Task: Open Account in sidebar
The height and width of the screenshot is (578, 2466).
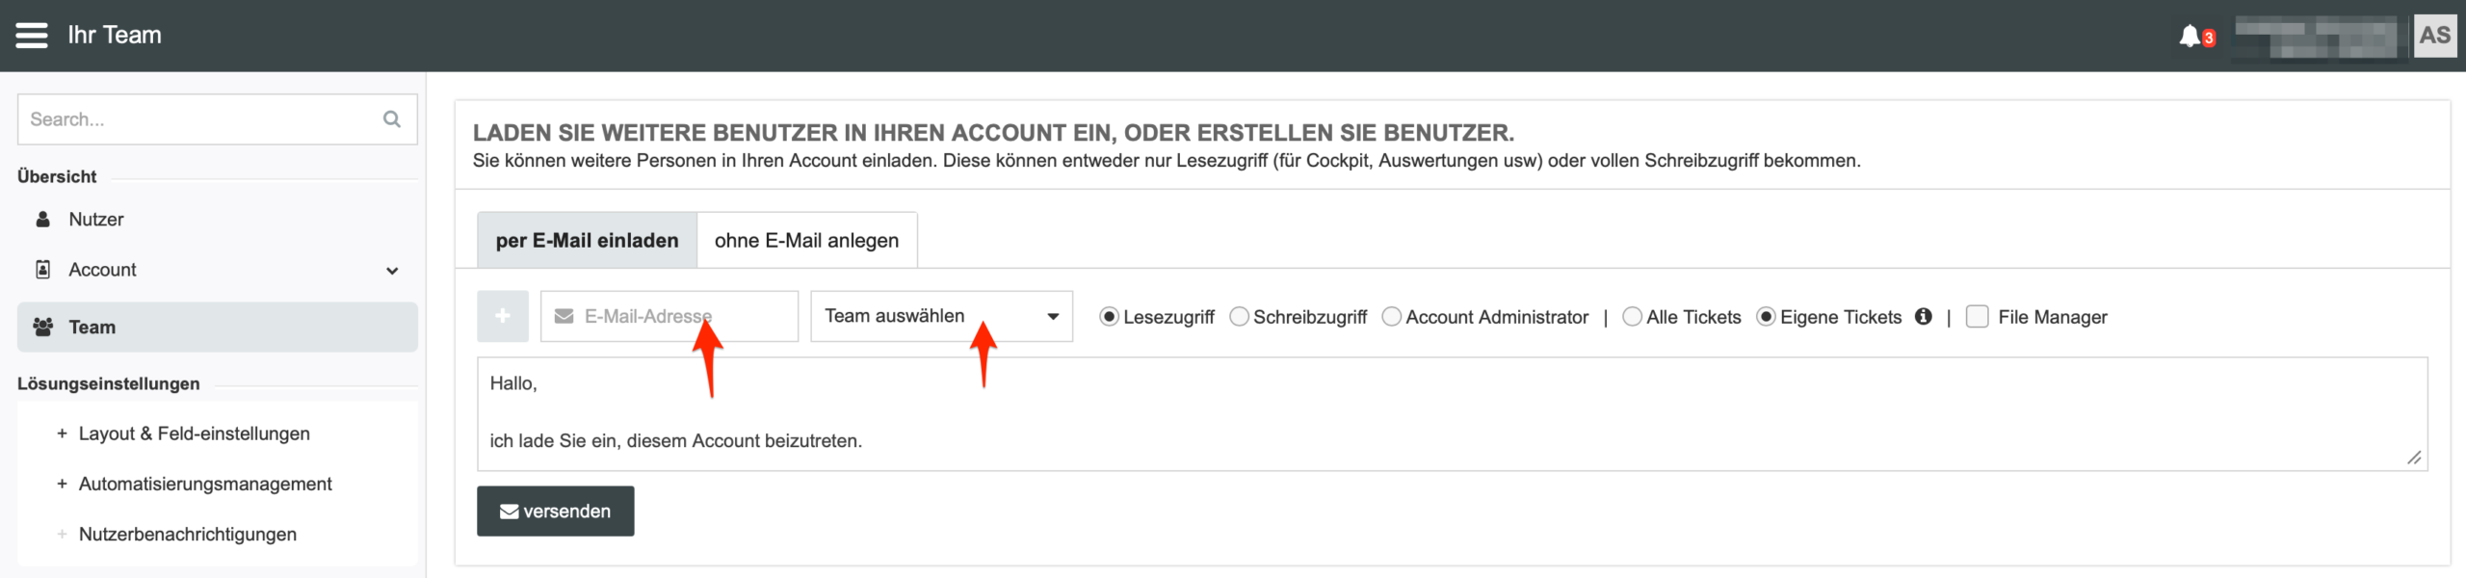Action: click(x=218, y=270)
